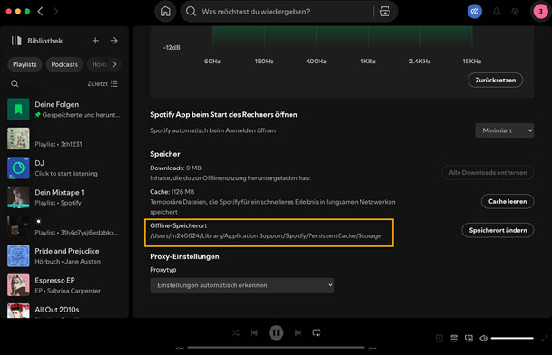Open the Minimiert startup dropdown
552x355 pixels.
(504, 130)
